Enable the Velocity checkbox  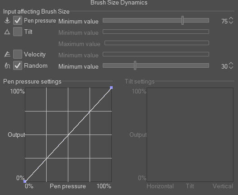(18, 54)
